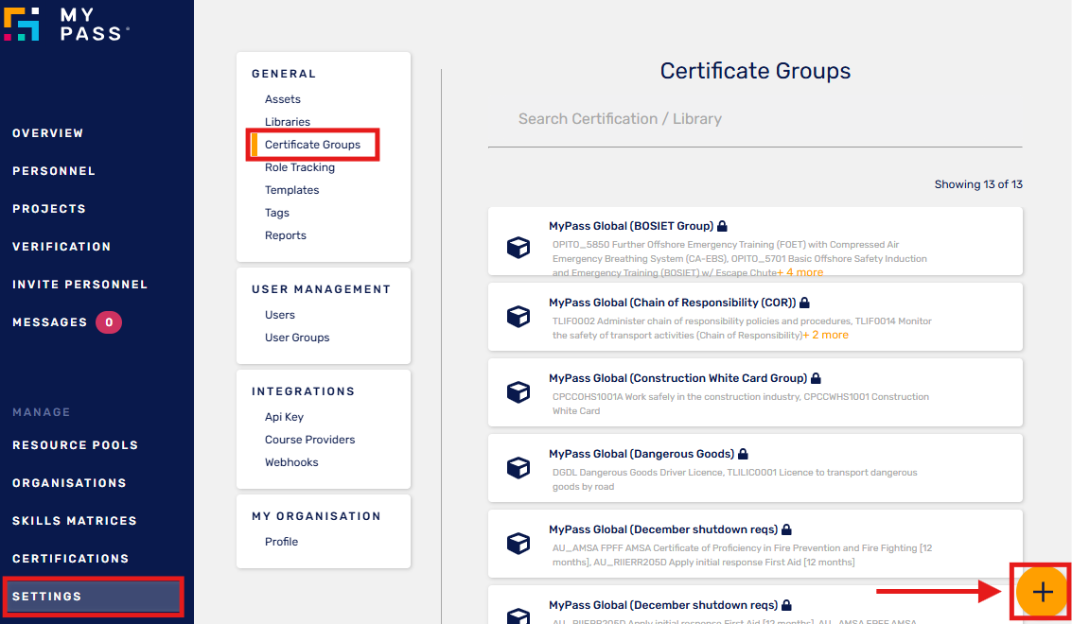1072x624 pixels.
Task: Open Course Providers
Action: pyautogui.click(x=309, y=440)
